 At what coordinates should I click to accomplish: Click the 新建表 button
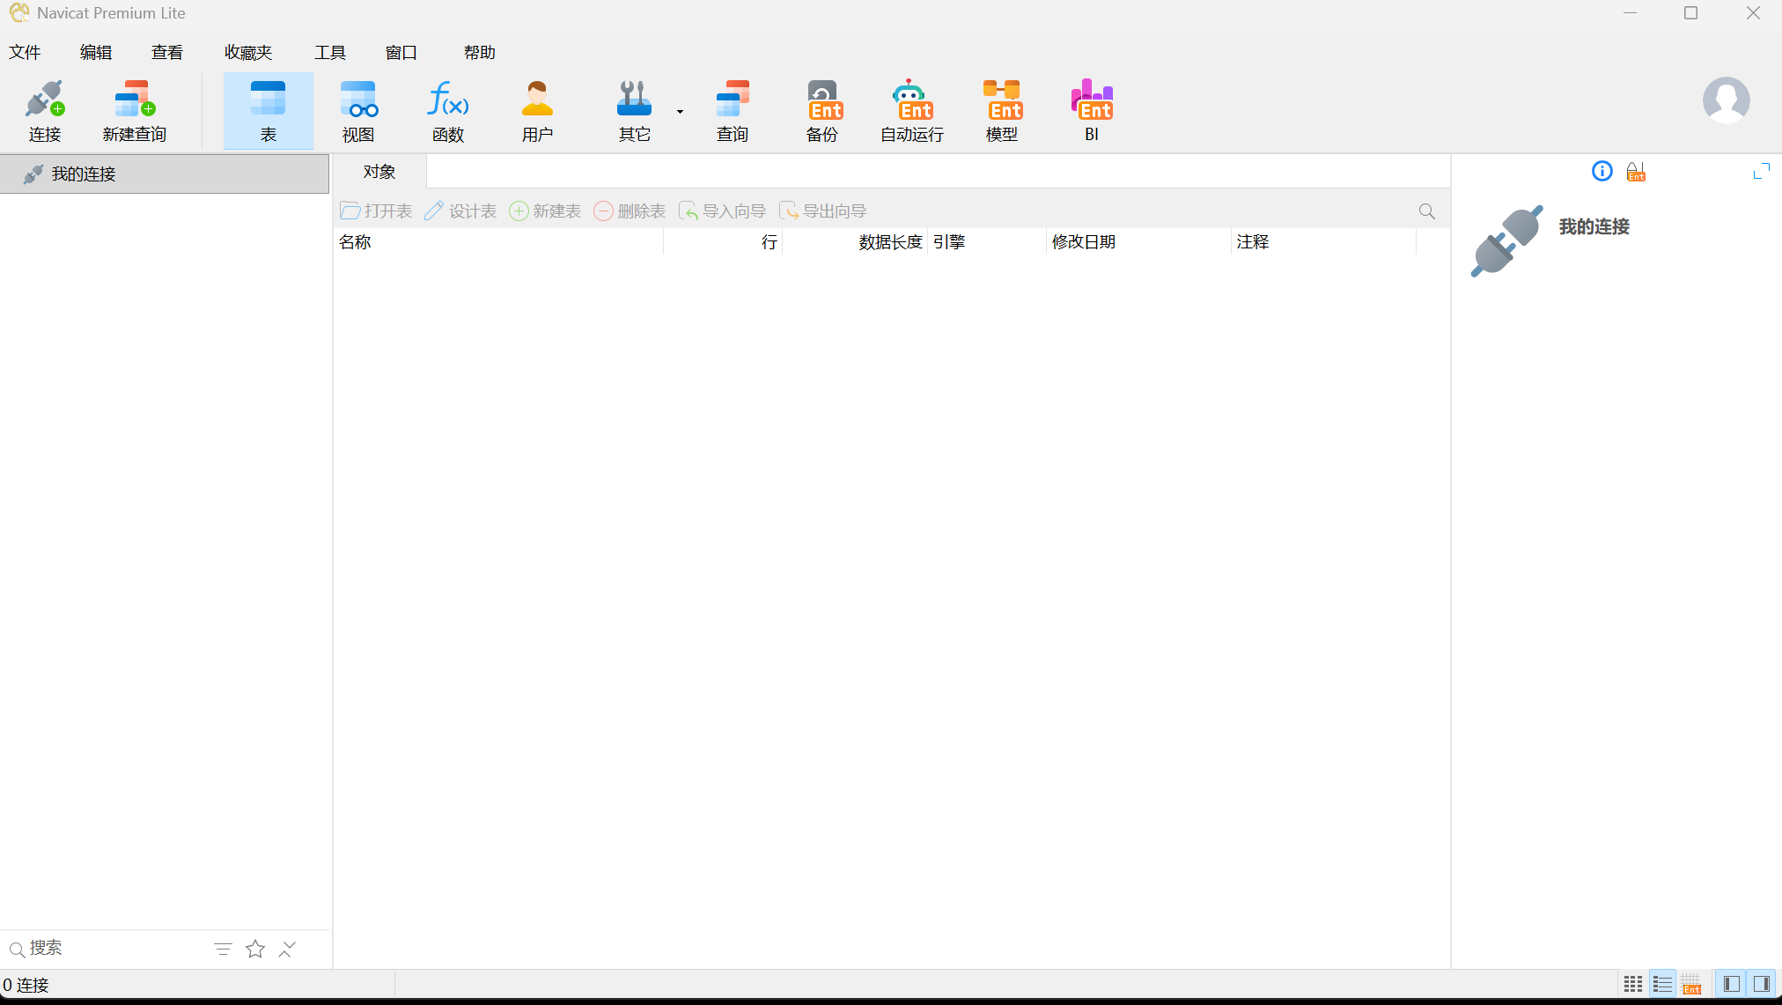tap(545, 211)
